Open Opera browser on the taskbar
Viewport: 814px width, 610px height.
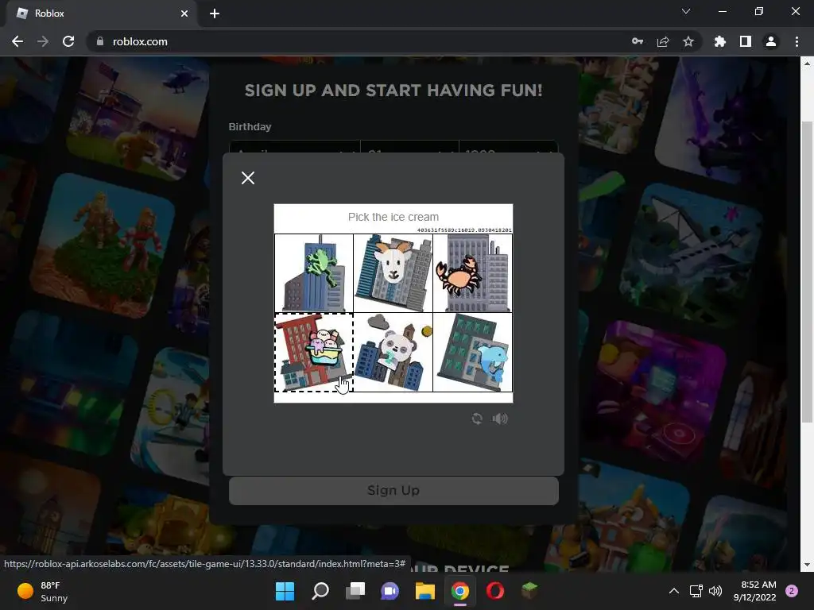pos(494,591)
